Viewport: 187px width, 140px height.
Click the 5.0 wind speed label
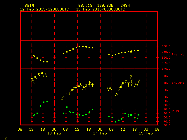168,90
